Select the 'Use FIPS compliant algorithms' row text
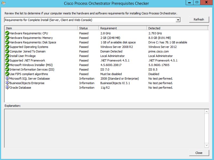The width and height of the screenshot is (214, 160). [29, 74]
